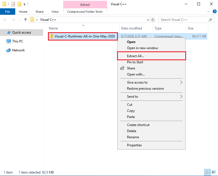Click the New folder quick access icon
218x176 pixels.
19,4
